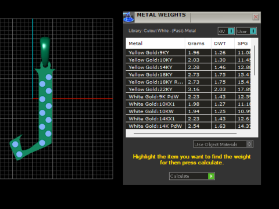
Task: Click the horizontal scrollbar below the table
Action: point(185,134)
